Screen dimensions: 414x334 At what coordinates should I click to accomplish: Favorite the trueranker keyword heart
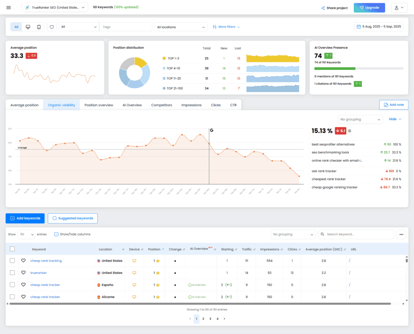pos(23,273)
